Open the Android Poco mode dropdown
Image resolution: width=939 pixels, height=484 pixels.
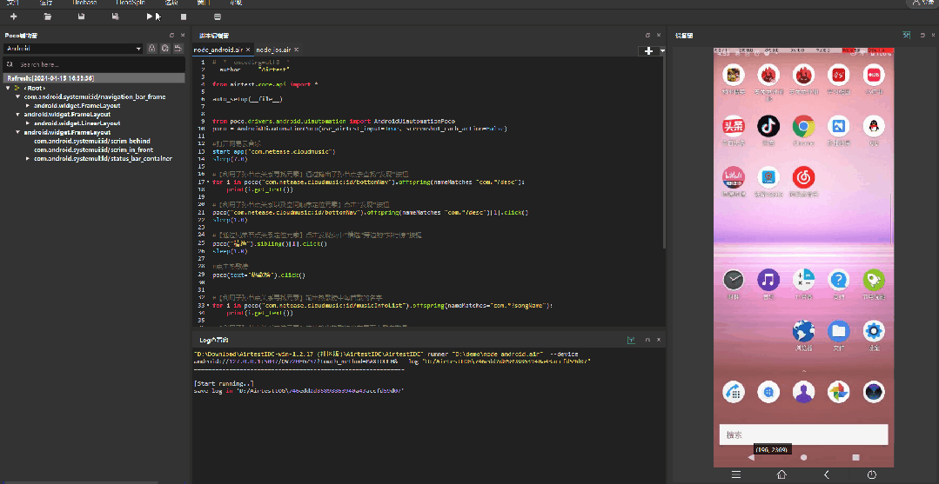tap(73, 49)
